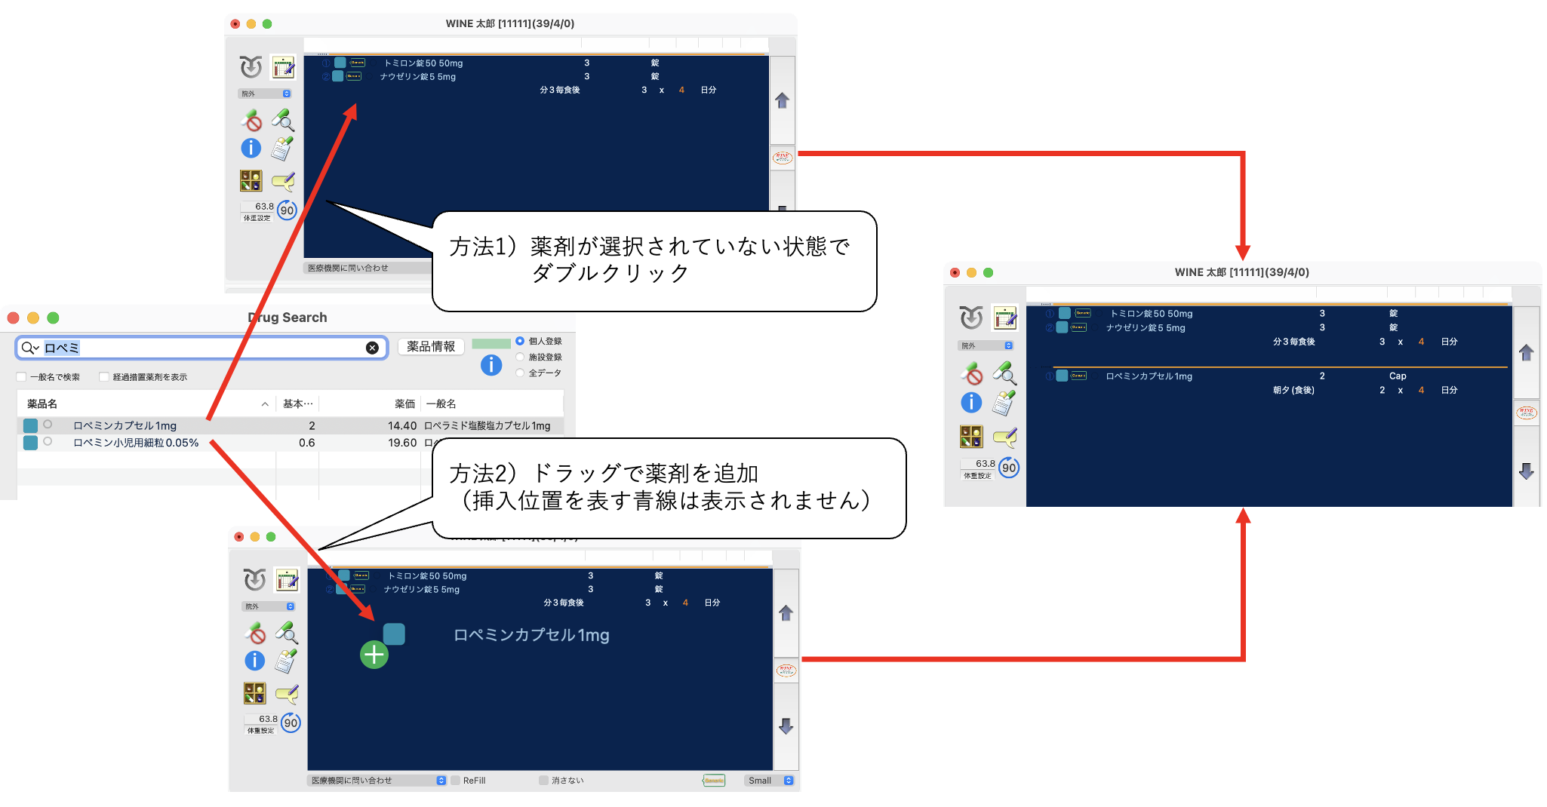Click the circular 90-day refresh icon
The height and width of the screenshot is (807, 1547).
pos(286,210)
